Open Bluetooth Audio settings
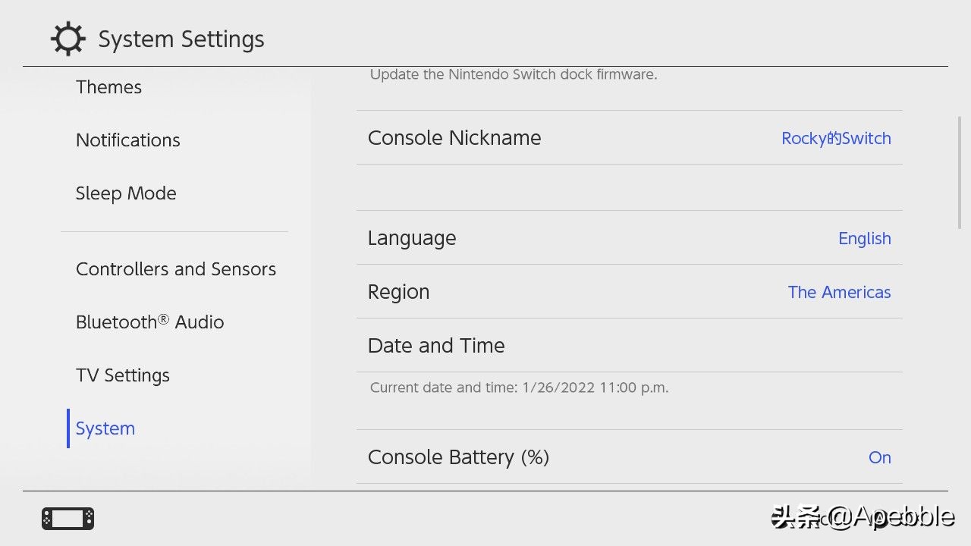Image resolution: width=971 pixels, height=546 pixels. [x=149, y=322]
